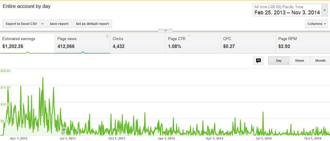
Task: Switch the chart to Month view
Action: 320,61
